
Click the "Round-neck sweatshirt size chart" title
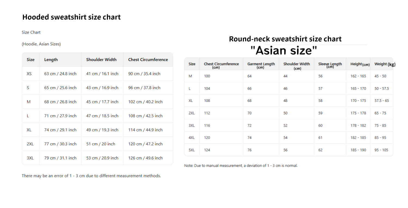coord(285,39)
